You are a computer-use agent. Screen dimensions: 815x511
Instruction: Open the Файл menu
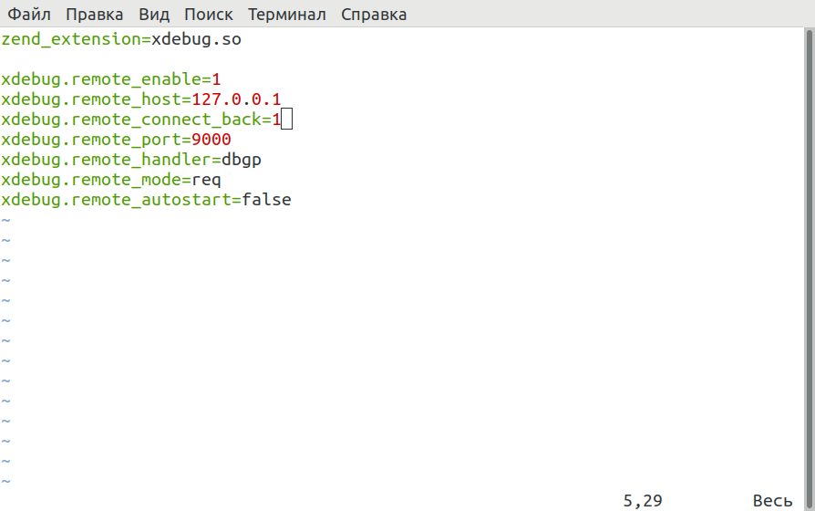click(29, 15)
